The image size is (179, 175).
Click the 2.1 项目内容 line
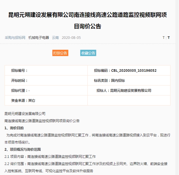click(50, 157)
